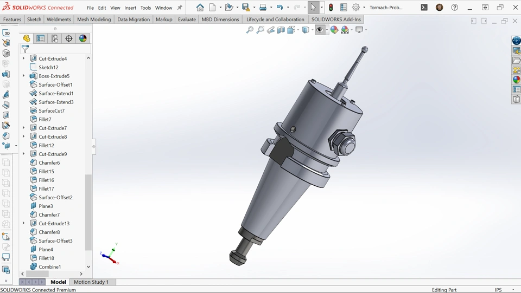The width and height of the screenshot is (521, 293).
Task: Open the DimXpertManager crosshair tab
Action: tap(69, 38)
